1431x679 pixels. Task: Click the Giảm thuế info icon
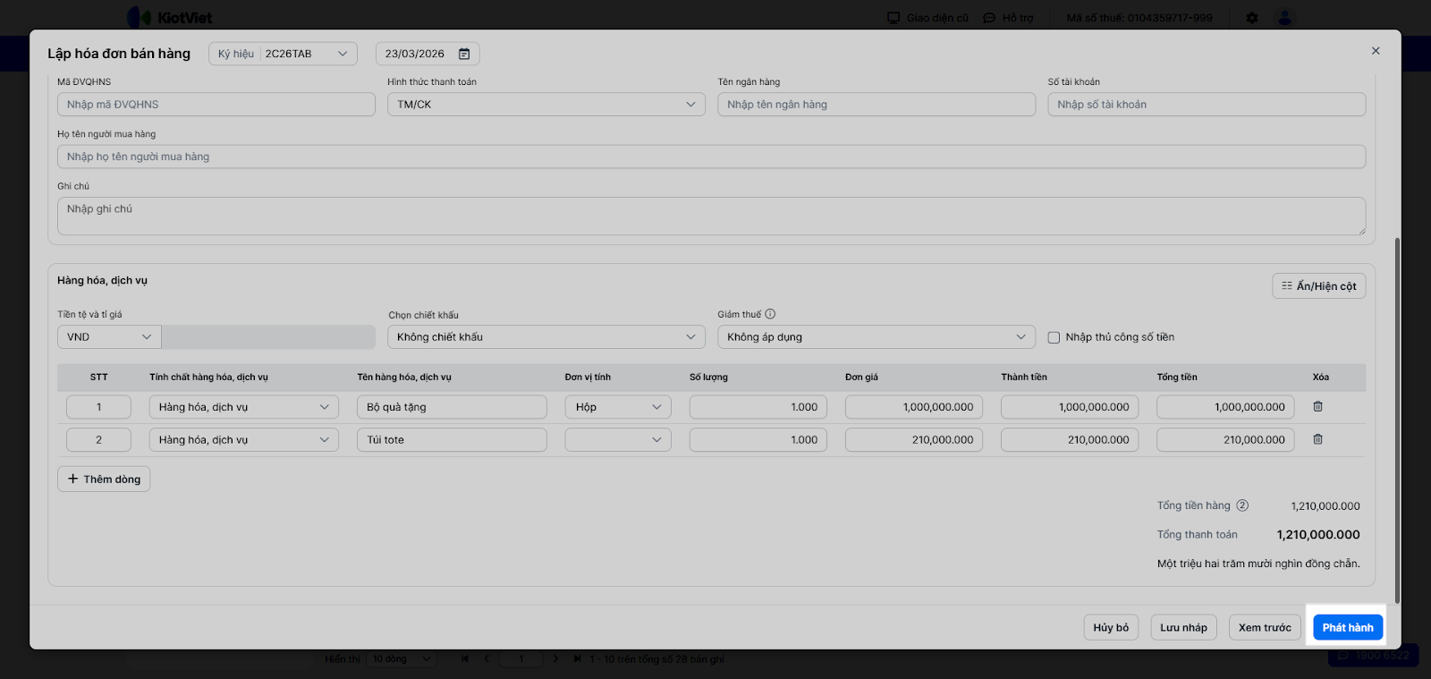[x=770, y=314]
